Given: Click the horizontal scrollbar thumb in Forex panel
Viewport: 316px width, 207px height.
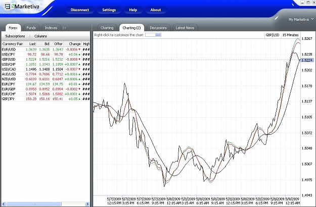Looking at the screenshot, I should (34, 204).
